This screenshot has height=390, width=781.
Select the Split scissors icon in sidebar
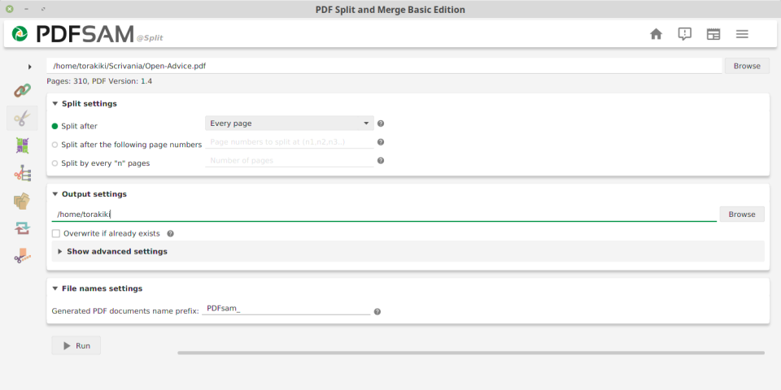tap(22, 119)
